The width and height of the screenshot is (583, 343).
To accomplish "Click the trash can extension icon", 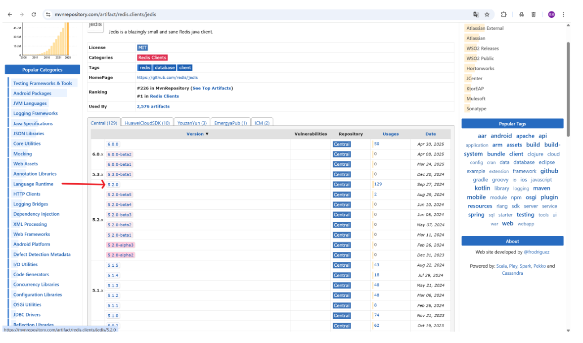I will click(534, 14).
